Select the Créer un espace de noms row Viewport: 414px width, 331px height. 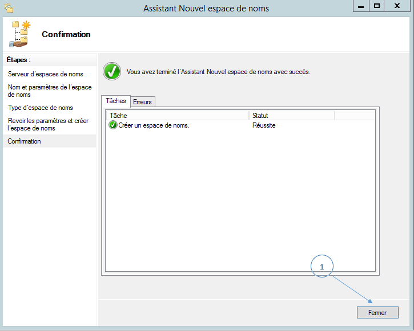tap(154, 125)
